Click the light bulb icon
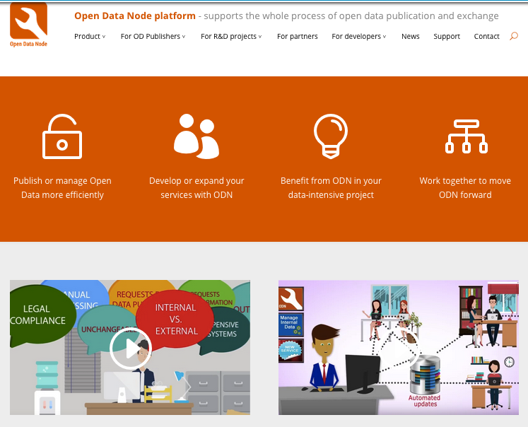Viewport: 528px width, 427px height. click(x=331, y=136)
